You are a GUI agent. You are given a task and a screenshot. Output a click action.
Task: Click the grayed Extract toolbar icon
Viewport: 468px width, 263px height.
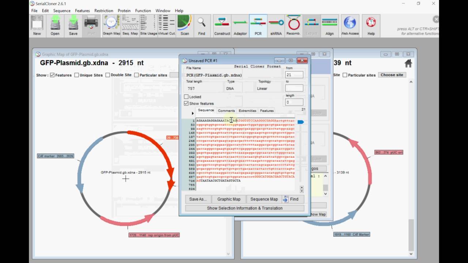(312, 26)
